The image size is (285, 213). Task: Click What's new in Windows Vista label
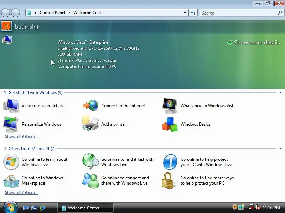pos(208,105)
